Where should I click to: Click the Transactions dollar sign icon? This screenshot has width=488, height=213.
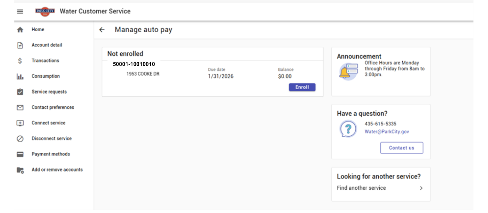[20, 61]
